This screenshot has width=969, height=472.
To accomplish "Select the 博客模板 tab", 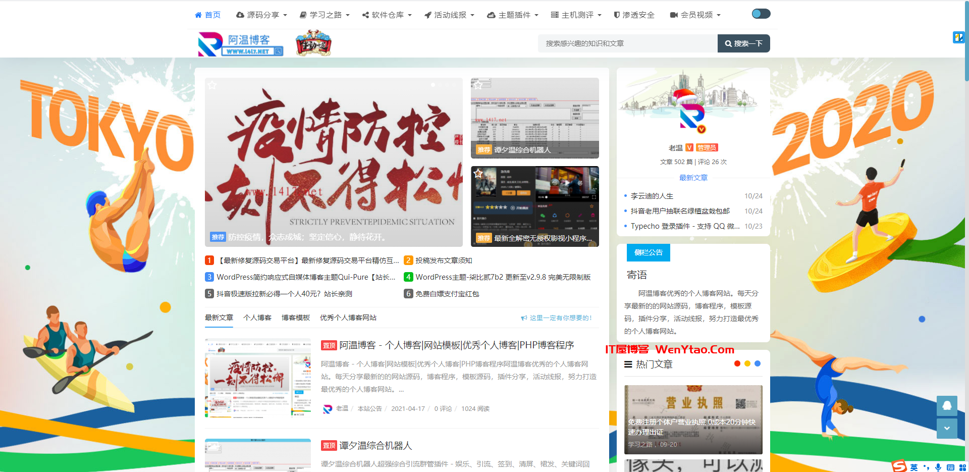I will (x=296, y=318).
